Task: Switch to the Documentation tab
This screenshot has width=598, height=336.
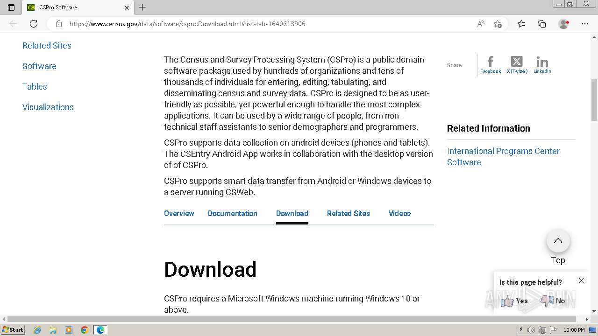Action: (x=233, y=213)
